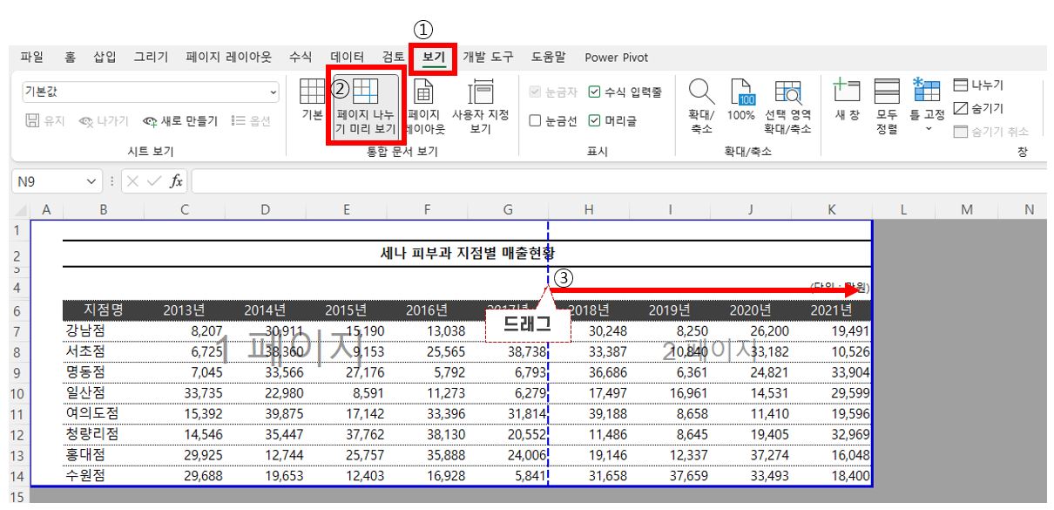Switch to Page Layout view in the workbook views group
Screen dimensions: 1054x510
[425, 108]
